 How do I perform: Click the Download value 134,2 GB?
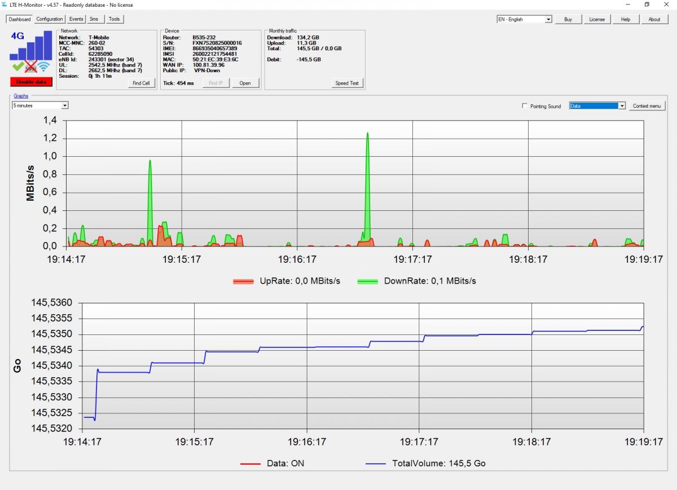(x=308, y=38)
